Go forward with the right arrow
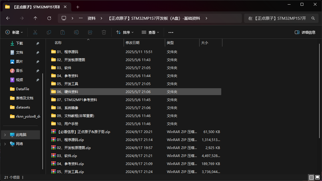The image size is (322, 181). click(x=22, y=18)
